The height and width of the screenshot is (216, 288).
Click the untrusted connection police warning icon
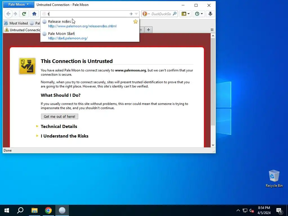pos(27,66)
